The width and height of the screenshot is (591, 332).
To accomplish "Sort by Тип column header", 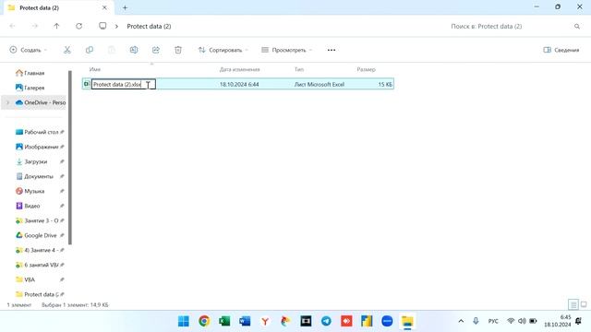I will tap(299, 69).
